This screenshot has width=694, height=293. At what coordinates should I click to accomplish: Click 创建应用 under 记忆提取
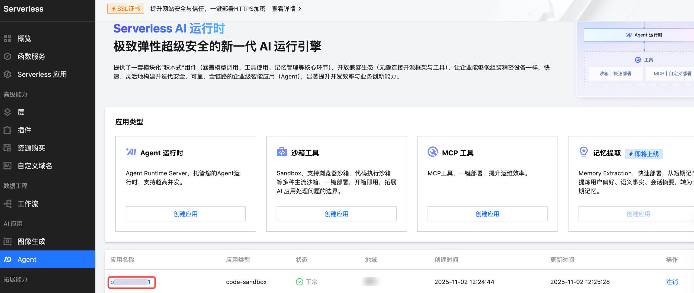pos(636,214)
